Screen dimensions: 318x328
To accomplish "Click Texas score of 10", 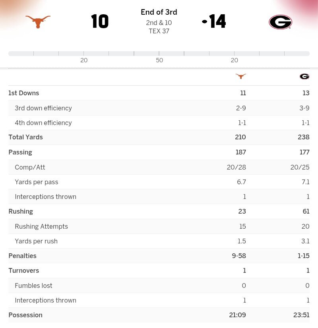I will coord(100,21).
